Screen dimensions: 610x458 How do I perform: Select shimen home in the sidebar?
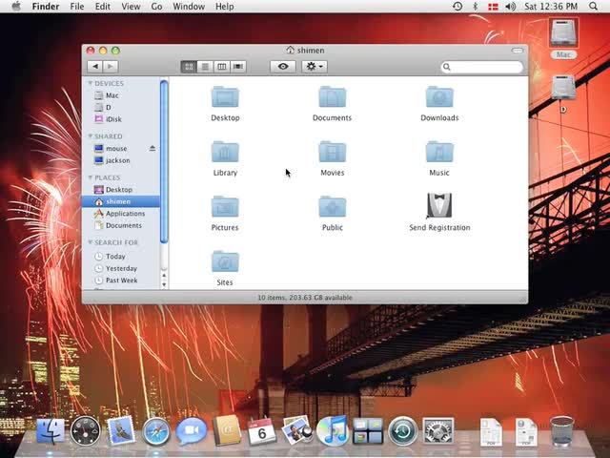pyautogui.click(x=121, y=201)
